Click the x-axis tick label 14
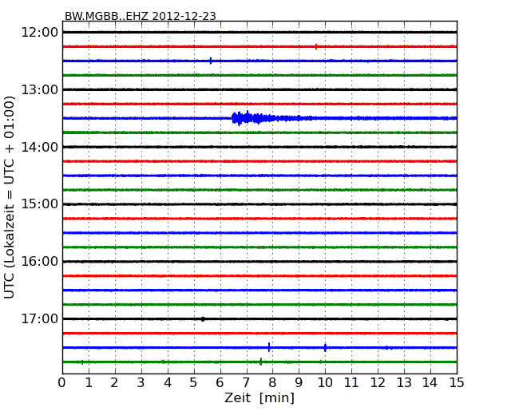The height and width of the screenshot is (415, 519). point(430,383)
